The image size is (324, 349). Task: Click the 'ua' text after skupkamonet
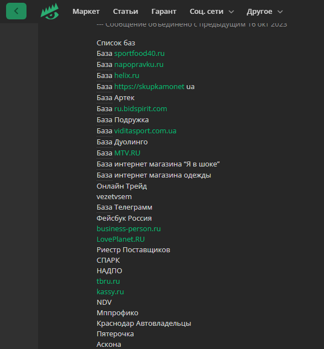click(190, 87)
